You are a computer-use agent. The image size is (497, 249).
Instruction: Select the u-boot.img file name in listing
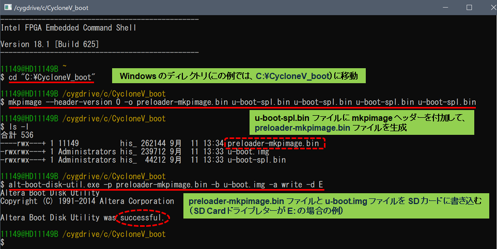(x=248, y=151)
